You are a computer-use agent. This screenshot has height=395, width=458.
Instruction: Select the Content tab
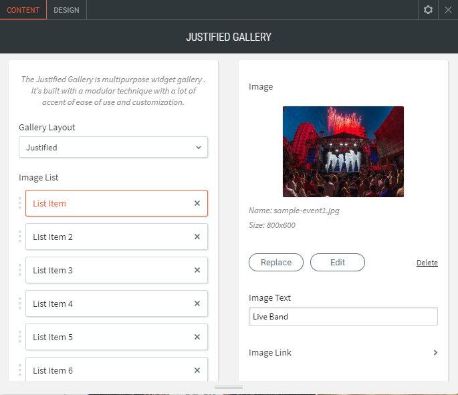(x=23, y=10)
